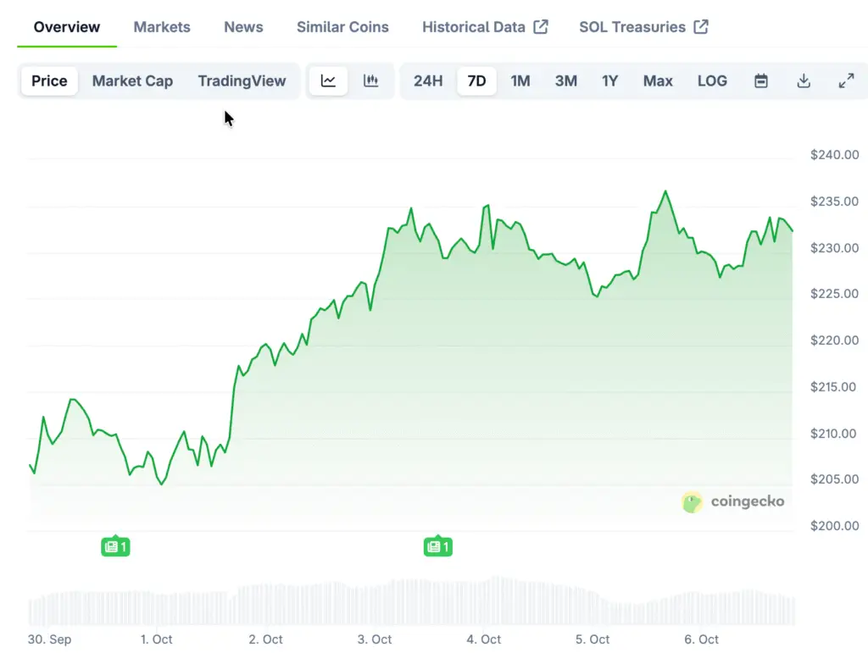Open the calendar date range picker

pos(761,81)
